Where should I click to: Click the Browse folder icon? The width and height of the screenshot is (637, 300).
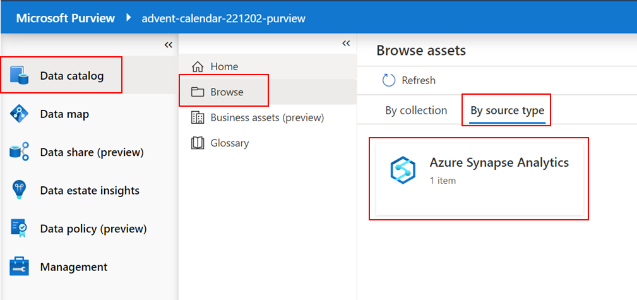point(198,92)
